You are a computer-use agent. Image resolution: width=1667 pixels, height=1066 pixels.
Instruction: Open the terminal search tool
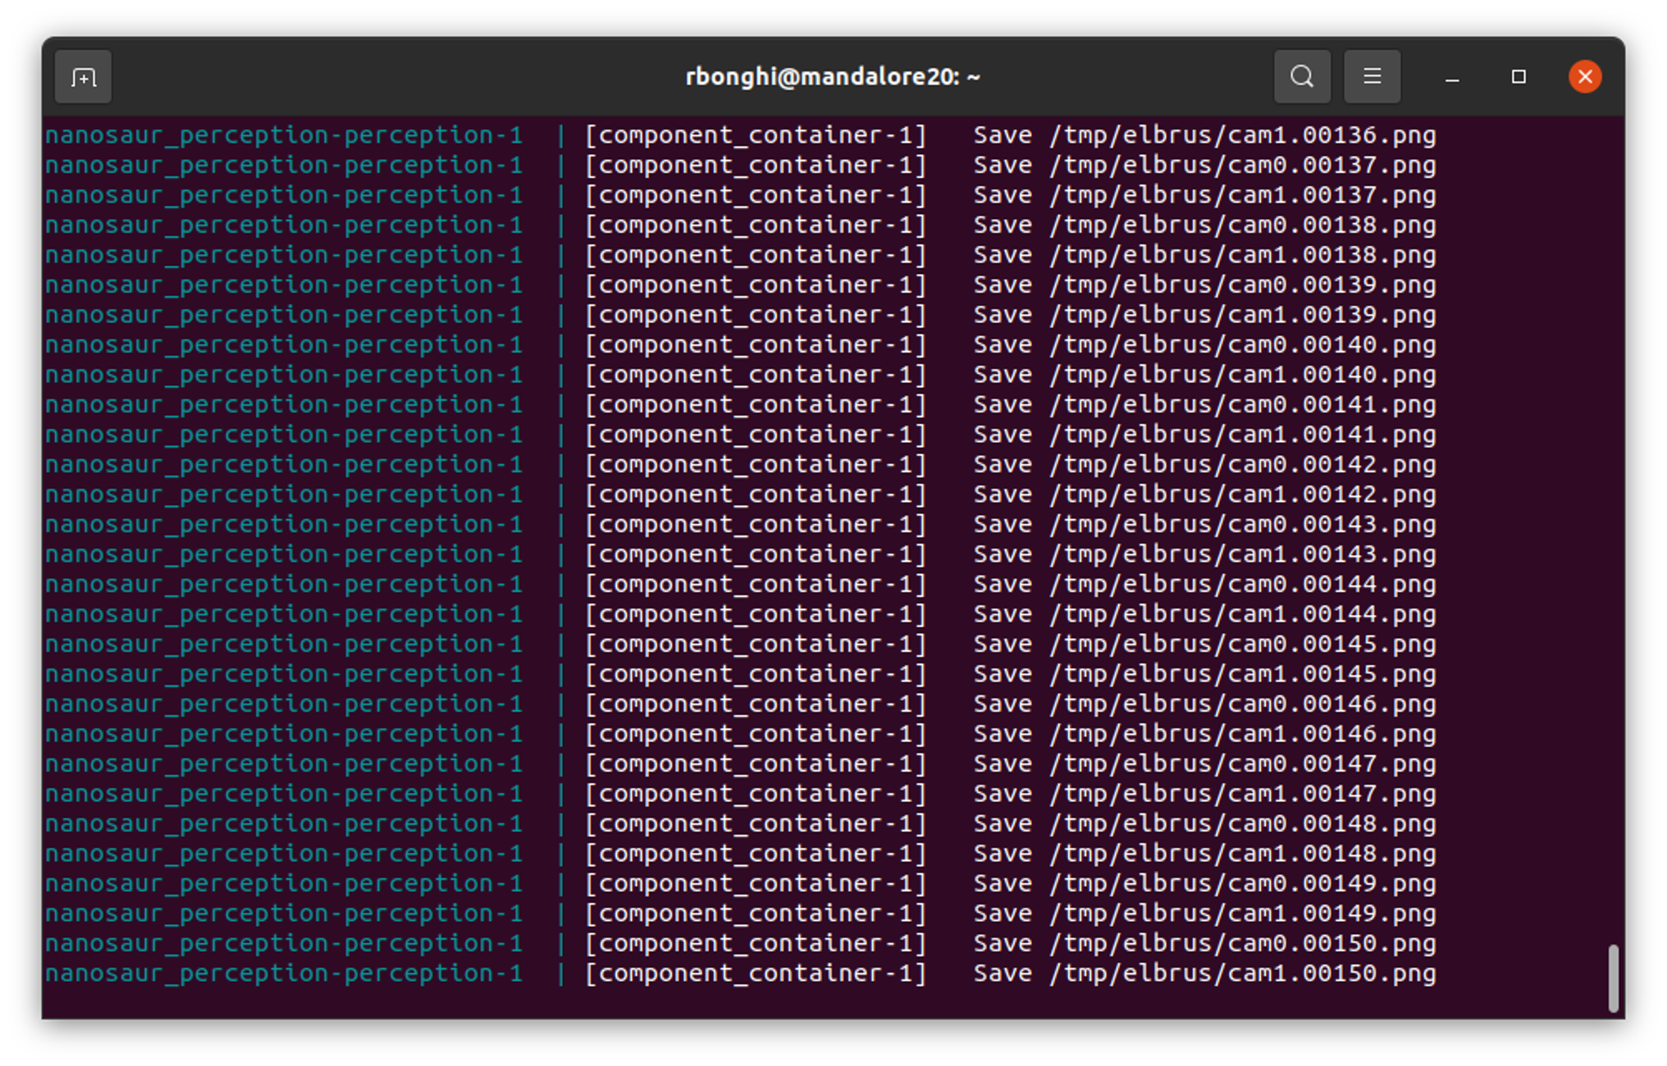[x=1302, y=77]
